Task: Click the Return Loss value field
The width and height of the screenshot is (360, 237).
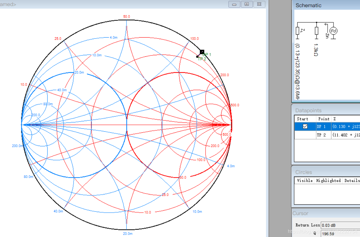Action: click(340, 225)
